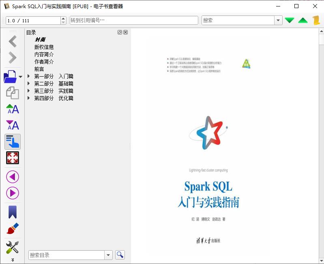Expand 第一部分 入门篇
The image size is (324, 264).
point(29,76)
